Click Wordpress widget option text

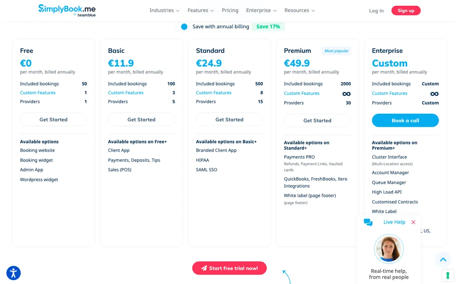pyautogui.click(x=39, y=180)
